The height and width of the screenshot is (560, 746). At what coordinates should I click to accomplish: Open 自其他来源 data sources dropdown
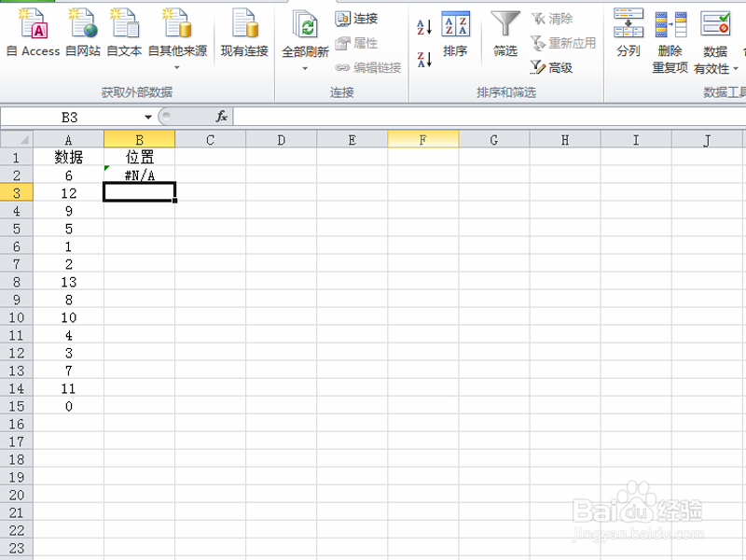tap(177, 39)
